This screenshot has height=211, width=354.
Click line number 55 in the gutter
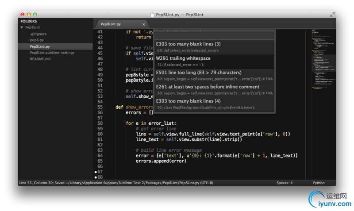100,107
